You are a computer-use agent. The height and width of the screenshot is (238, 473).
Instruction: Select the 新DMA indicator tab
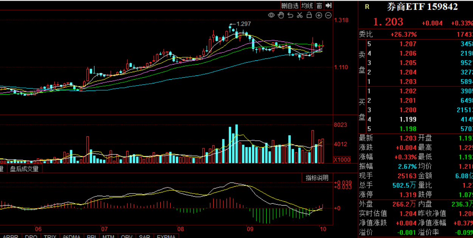71,236
